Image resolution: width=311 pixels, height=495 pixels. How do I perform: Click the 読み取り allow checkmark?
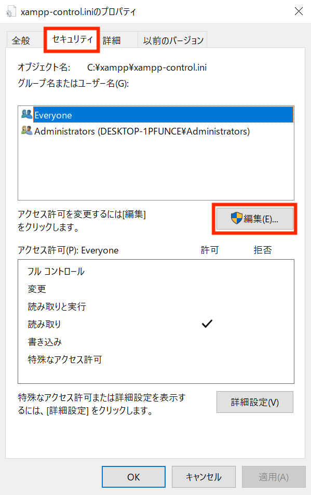(207, 324)
